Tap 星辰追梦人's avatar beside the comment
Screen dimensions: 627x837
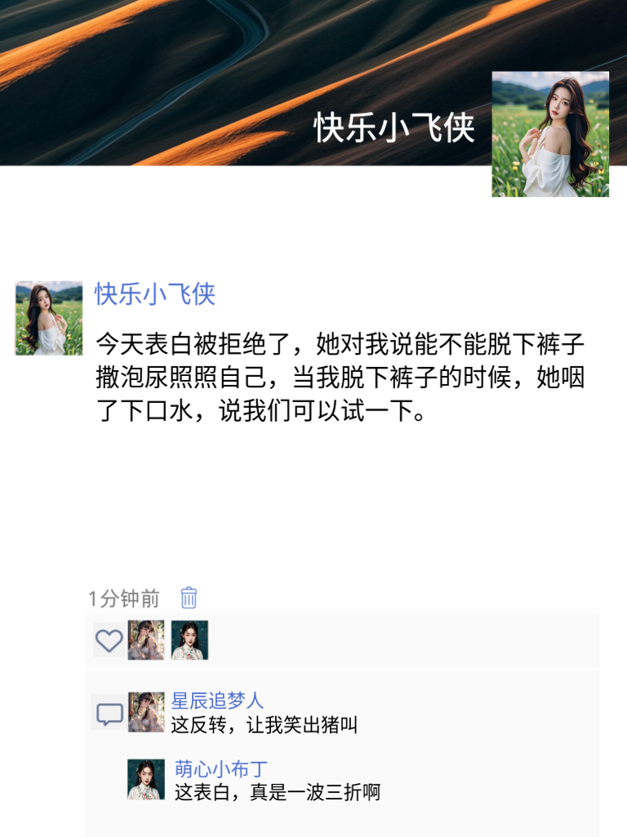click(x=146, y=712)
